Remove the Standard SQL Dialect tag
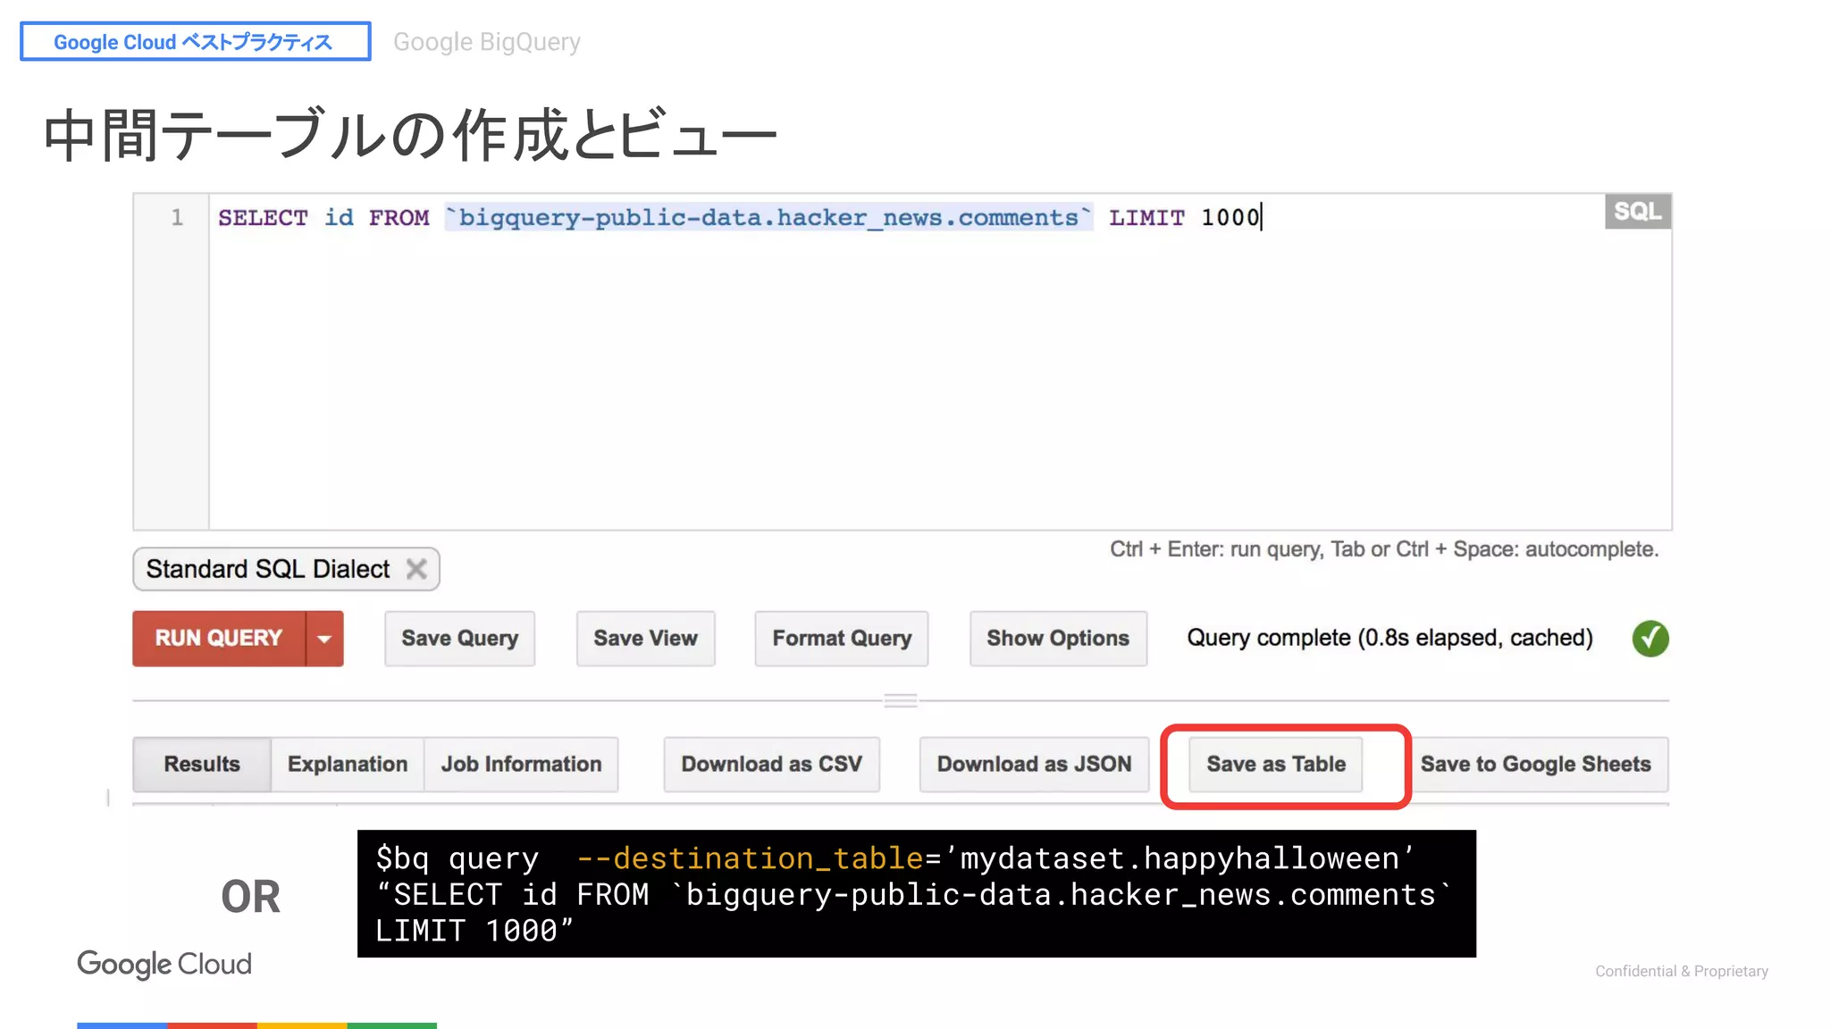The height and width of the screenshot is (1029, 1830). (416, 569)
